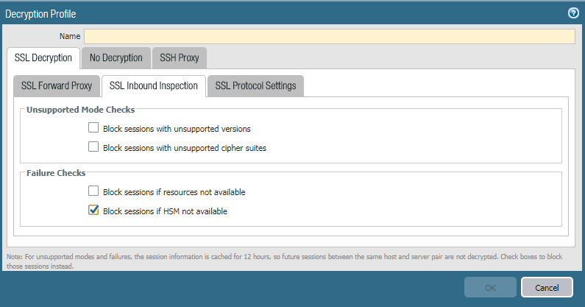Click the Failure Checks section heading
Viewport: 585px width, 307px height.
pos(56,173)
